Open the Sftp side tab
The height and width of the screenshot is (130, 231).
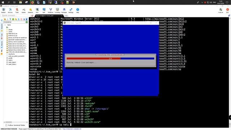pyautogui.click(x=2, y=52)
